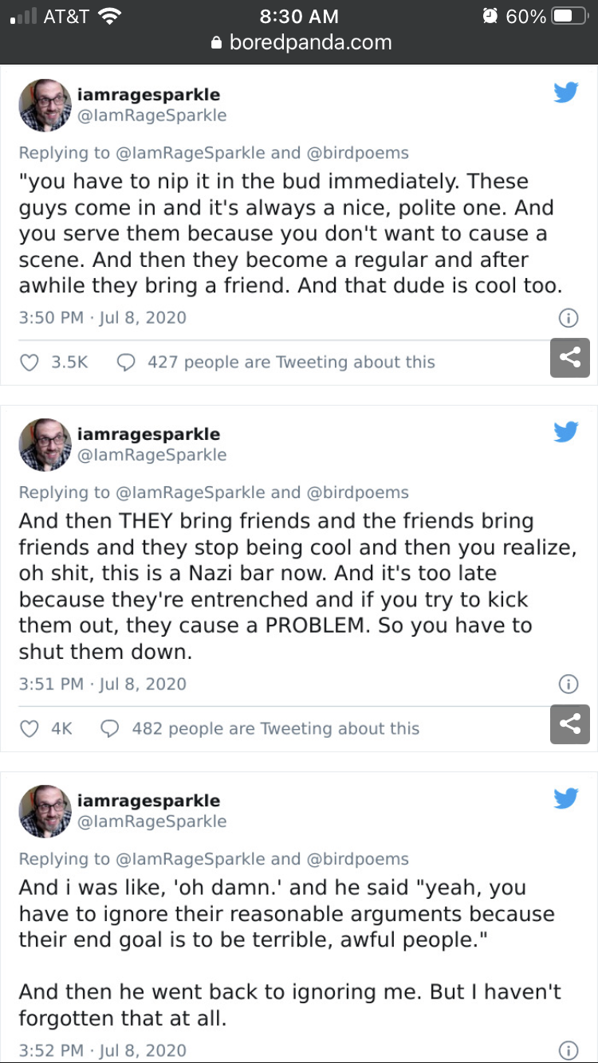This screenshot has width=598, height=1063.
Task: Click iamragesparkle name on first tweet
Action: point(148,95)
